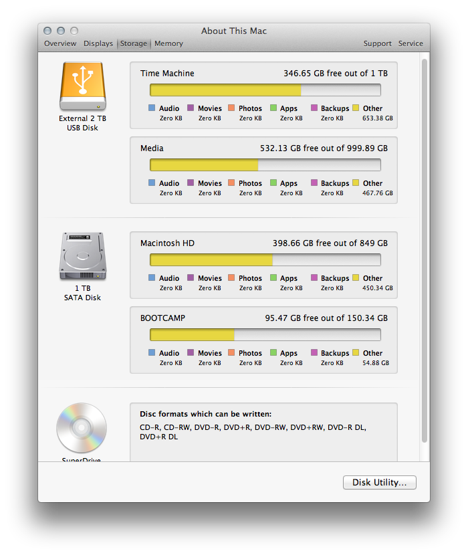Click the Time Machine usage bar
Screen dimensions: 468x555
pyautogui.click(x=265, y=90)
